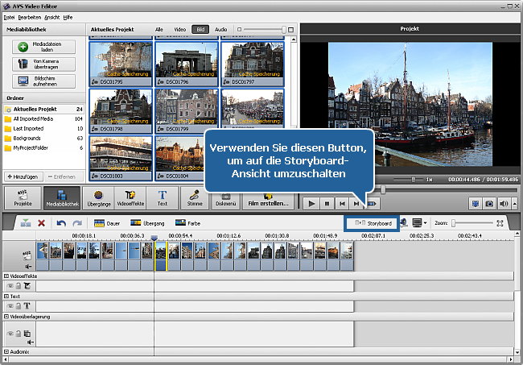This screenshot has height=365, width=523.
Task: Switch to Storyboard view
Action: pyautogui.click(x=374, y=222)
